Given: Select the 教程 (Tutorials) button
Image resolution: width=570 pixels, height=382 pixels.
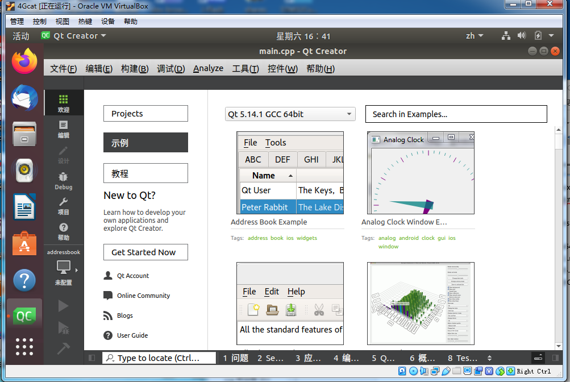Looking at the screenshot, I should click(x=146, y=173).
